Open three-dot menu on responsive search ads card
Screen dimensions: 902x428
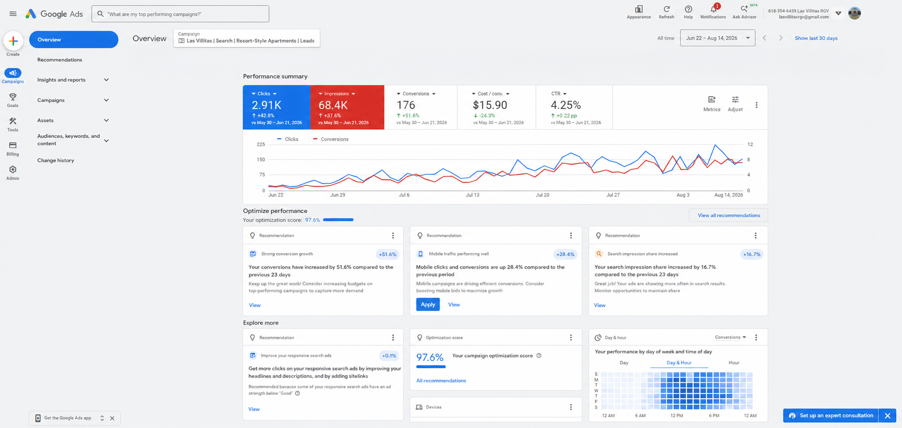click(x=393, y=338)
